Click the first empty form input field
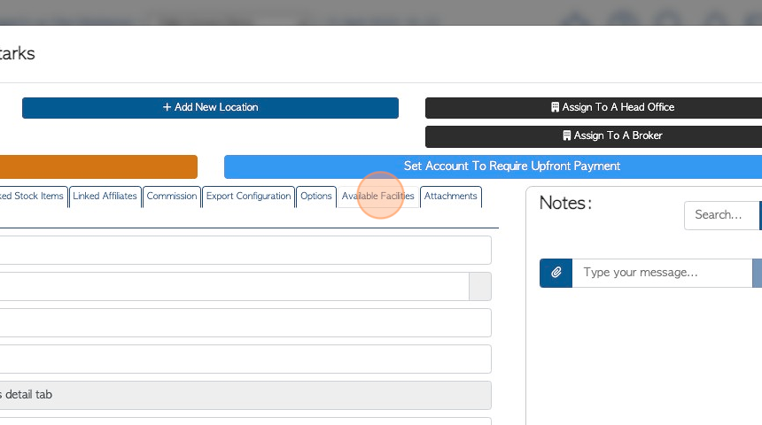Image resolution: width=762 pixels, height=425 pixels. coord(245,251)
